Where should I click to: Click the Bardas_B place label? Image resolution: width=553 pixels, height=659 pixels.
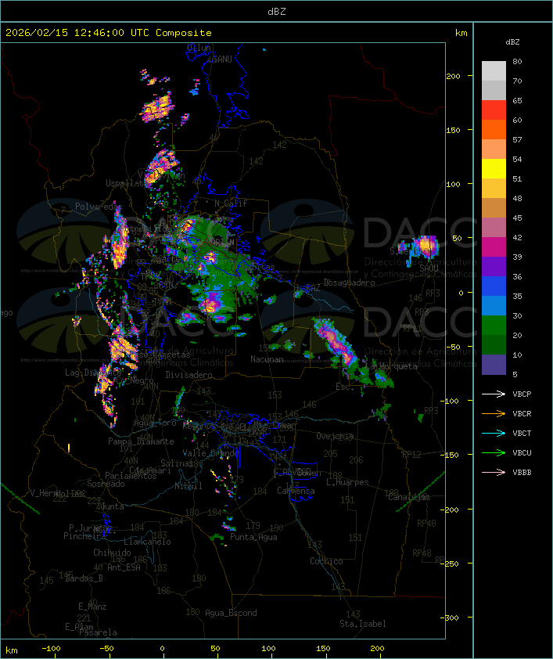point(84,578)
